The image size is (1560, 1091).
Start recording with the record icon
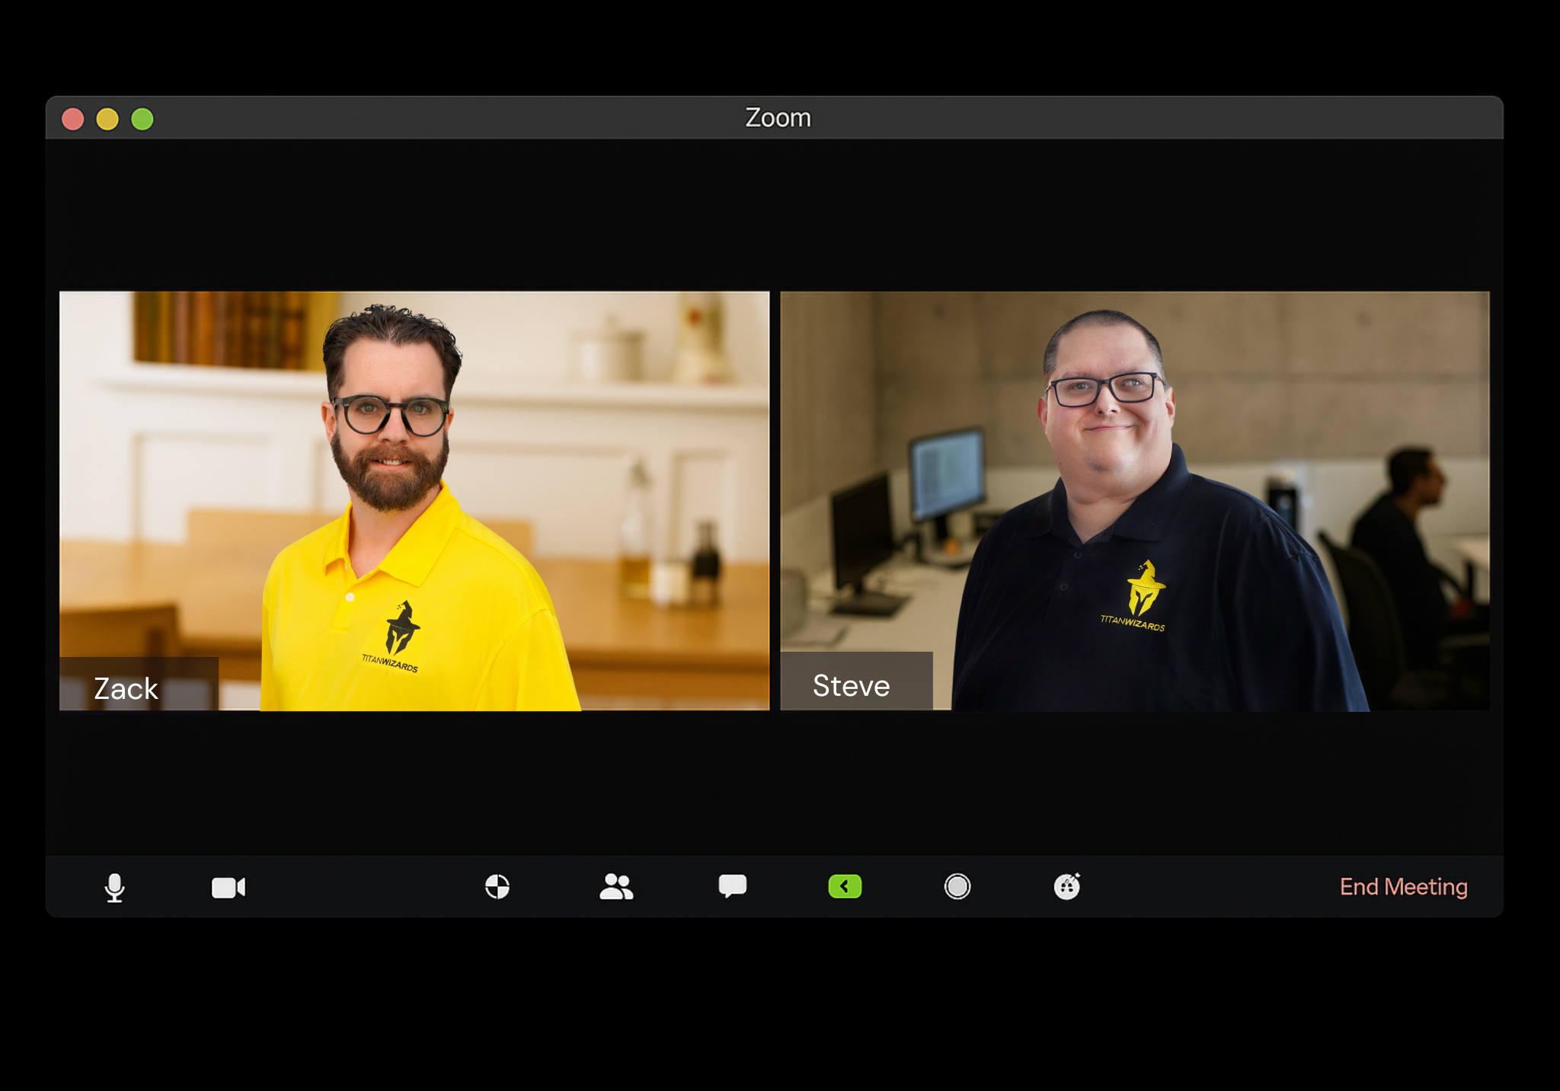pos(957,886)
